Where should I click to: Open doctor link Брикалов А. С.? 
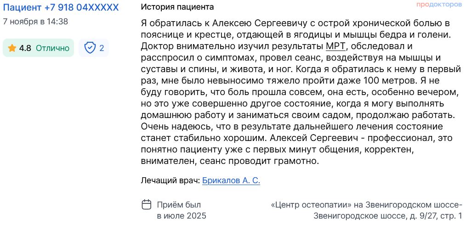coord(231,180)
